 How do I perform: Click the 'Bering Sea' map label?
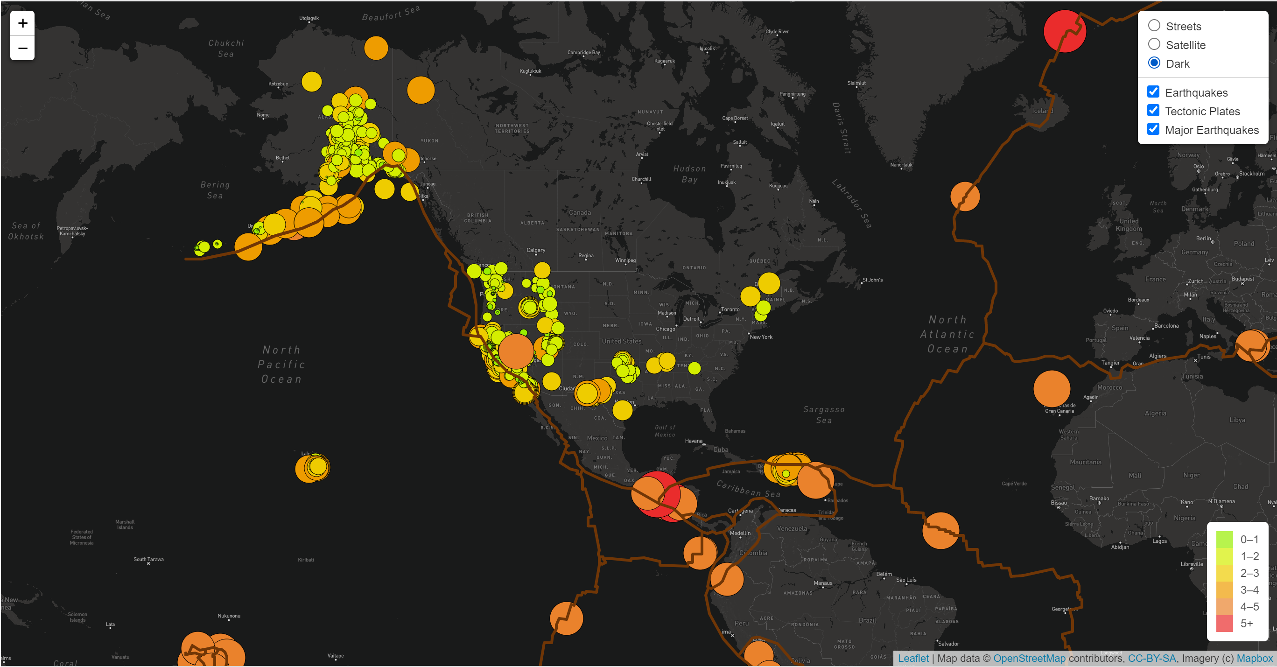click(x=215, y=190)
